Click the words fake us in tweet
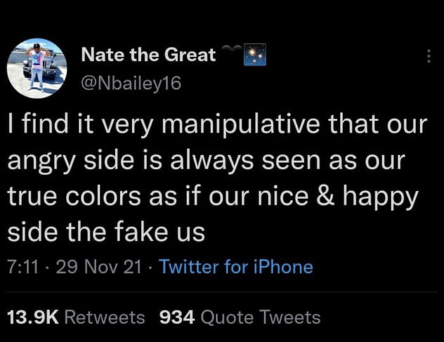The height and width of the screenshot is (342, 444). (169, 232)
